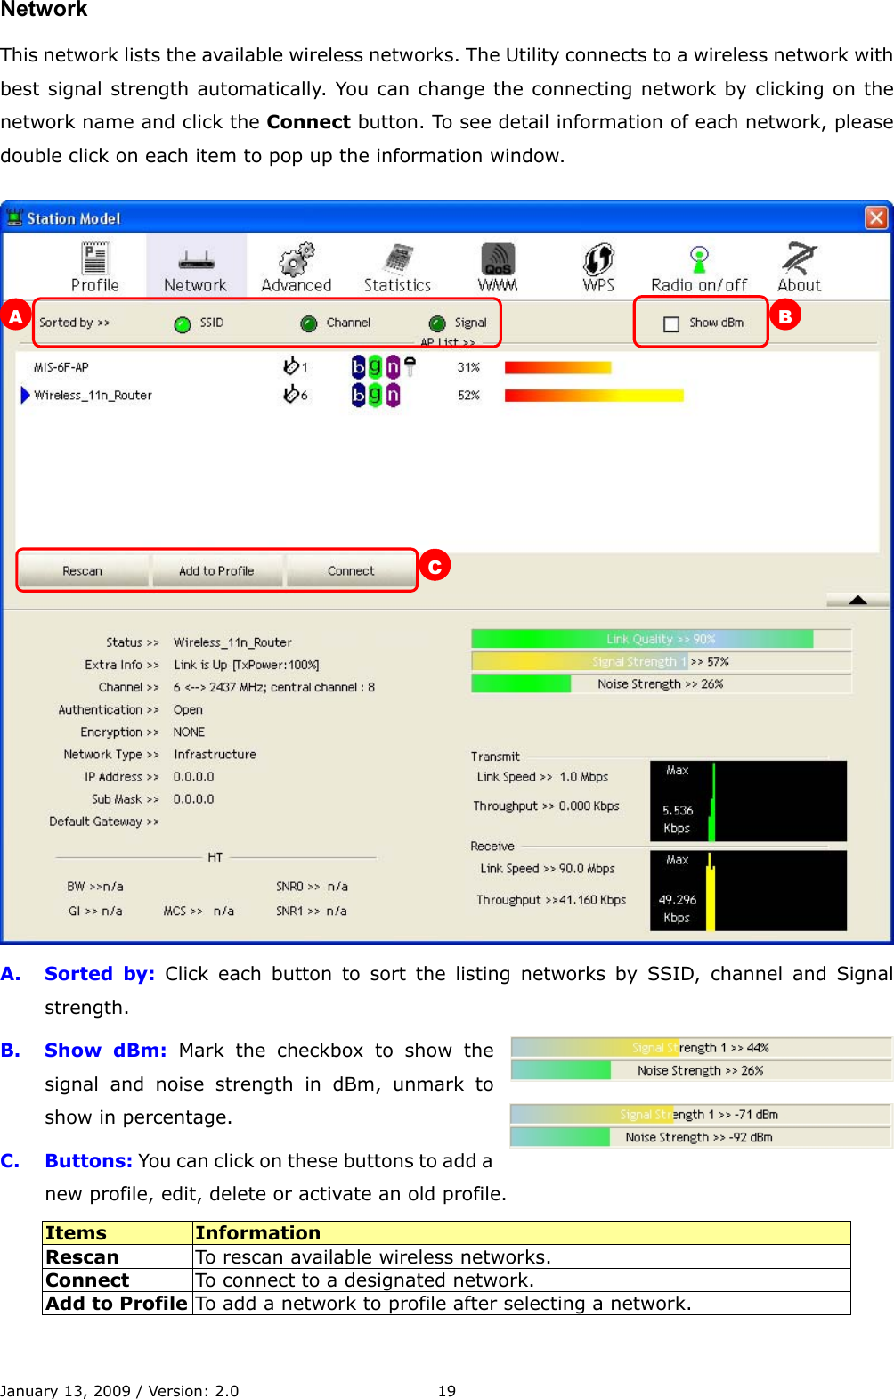
Task: Click the Status value Wireless_11n_Router
Action: tap(232, 642)
